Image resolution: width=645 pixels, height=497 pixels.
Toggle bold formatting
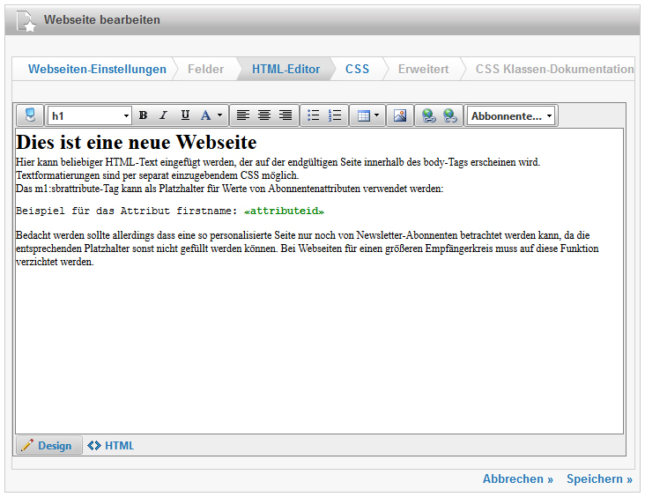point(143,115)
